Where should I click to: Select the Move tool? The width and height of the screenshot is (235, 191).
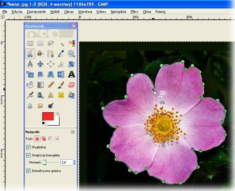click(40, 64)
